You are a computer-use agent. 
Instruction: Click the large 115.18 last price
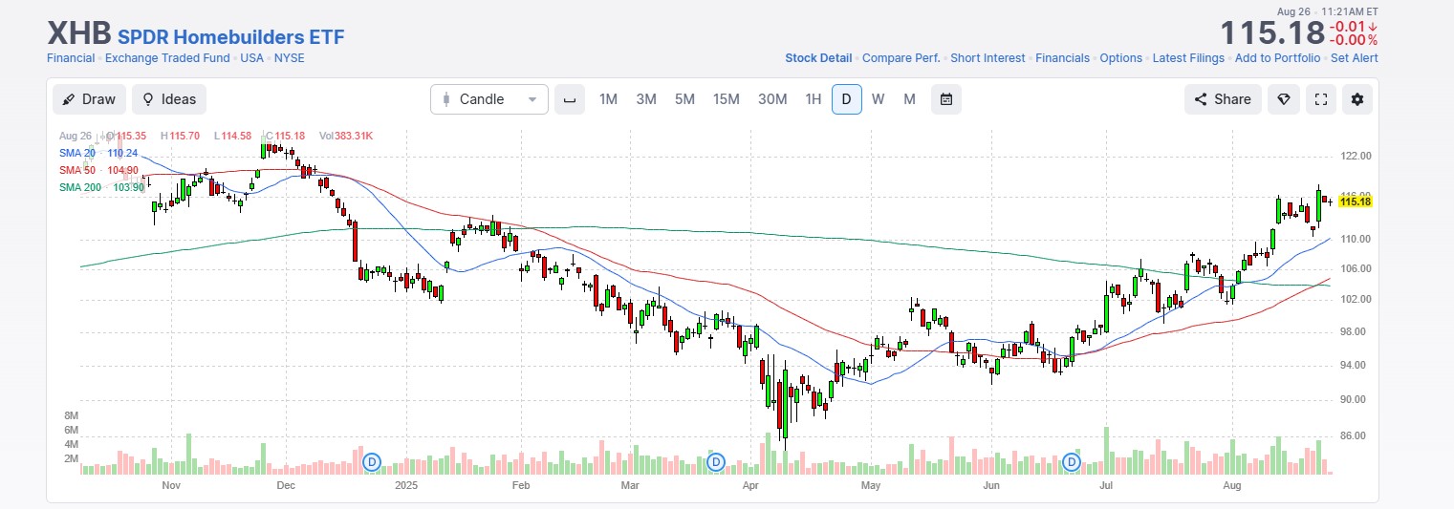[1271, 32]
